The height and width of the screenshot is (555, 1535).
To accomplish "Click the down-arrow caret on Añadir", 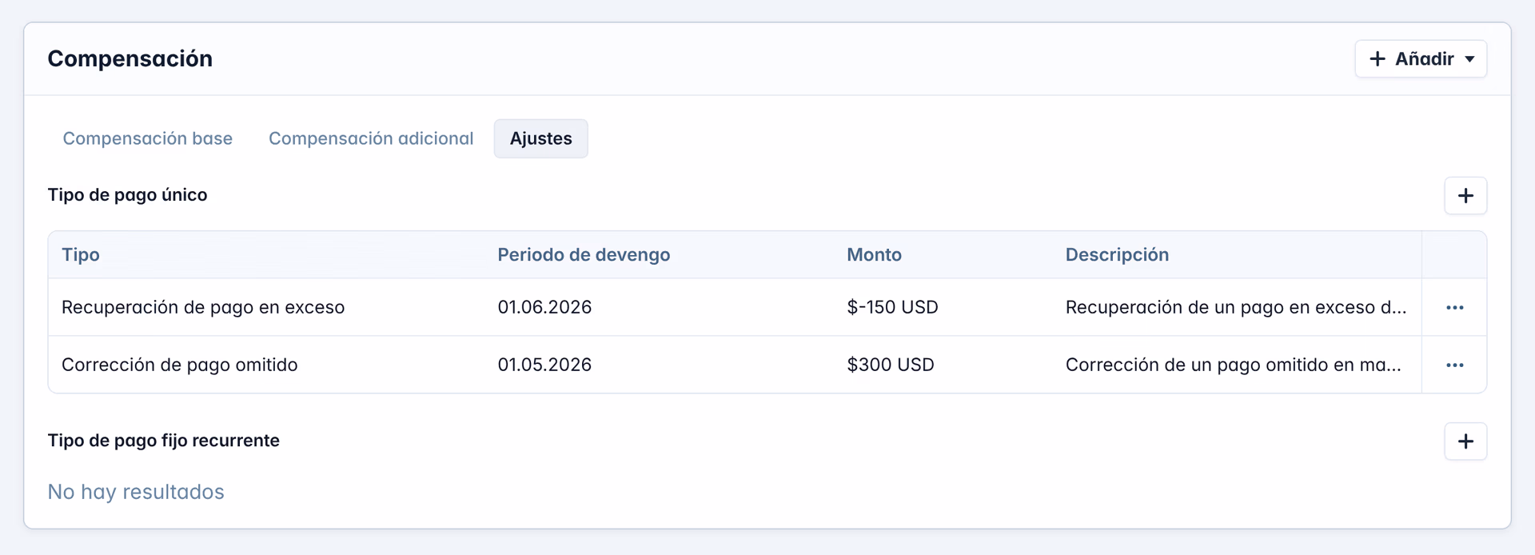I will pos(1469,59).
